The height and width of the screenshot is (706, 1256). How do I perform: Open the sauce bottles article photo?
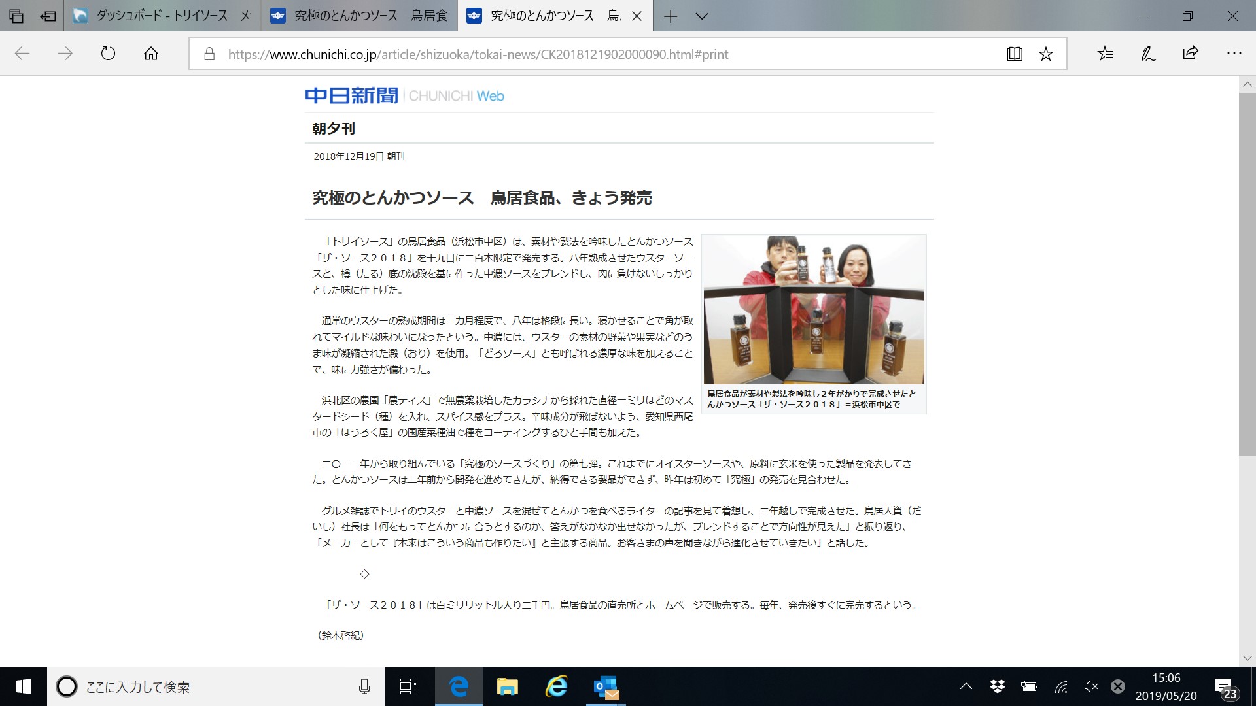[814, 310]
